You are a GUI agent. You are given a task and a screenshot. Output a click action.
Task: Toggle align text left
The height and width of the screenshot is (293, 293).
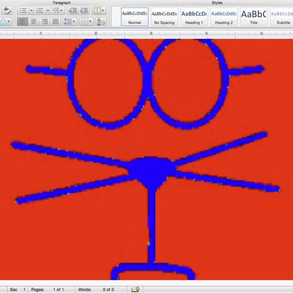[x=22, y=21]
